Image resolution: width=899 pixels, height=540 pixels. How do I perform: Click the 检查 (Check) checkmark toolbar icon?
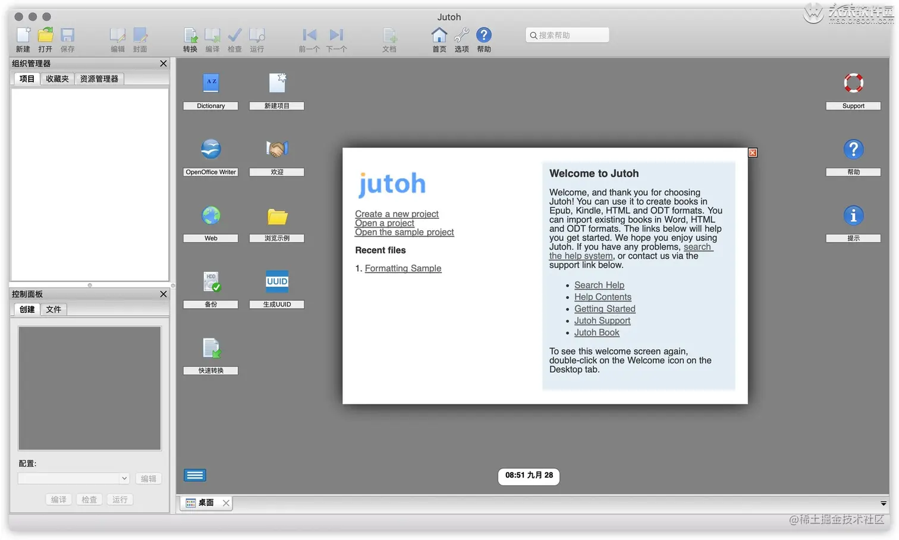coord(235,35)
